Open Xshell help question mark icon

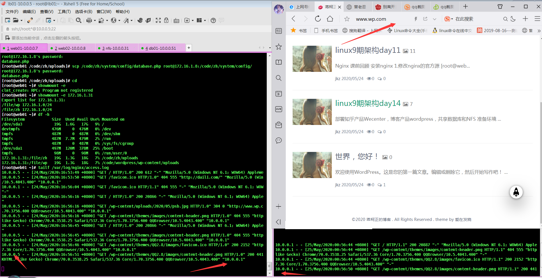(x=213, y=20)
